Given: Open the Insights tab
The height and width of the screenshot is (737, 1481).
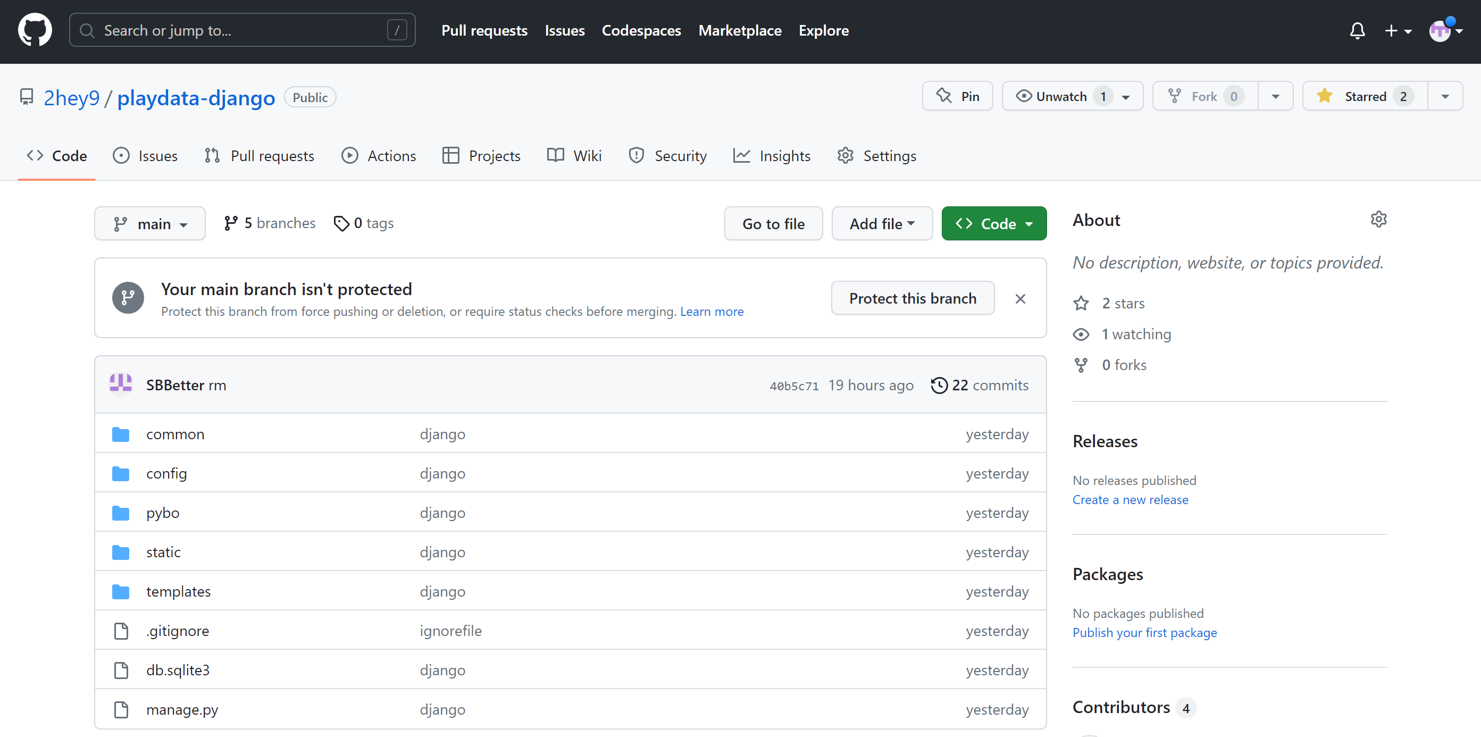Looking at the screenshot, I should tap(772, 156).
